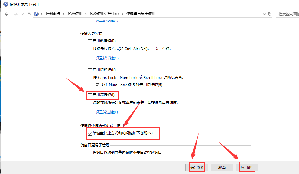The width and height of the screenshot is (299, 174).
Task: Toggle 按住 Num Lock 键 5 秒 checkbox
Action: click(x=97, y=85)
